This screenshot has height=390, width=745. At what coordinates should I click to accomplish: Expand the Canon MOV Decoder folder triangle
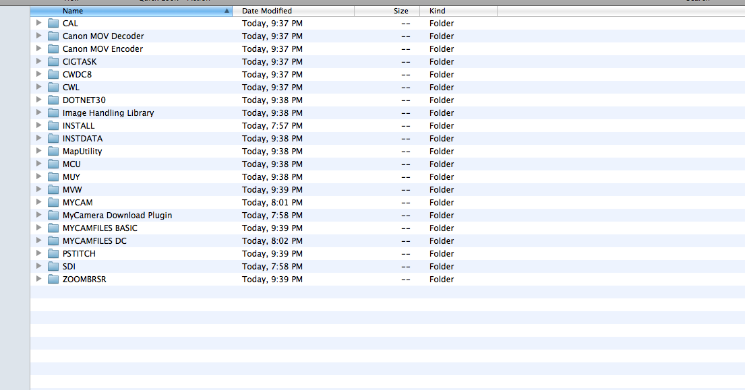pyautogui.click(x=39, y=36)
